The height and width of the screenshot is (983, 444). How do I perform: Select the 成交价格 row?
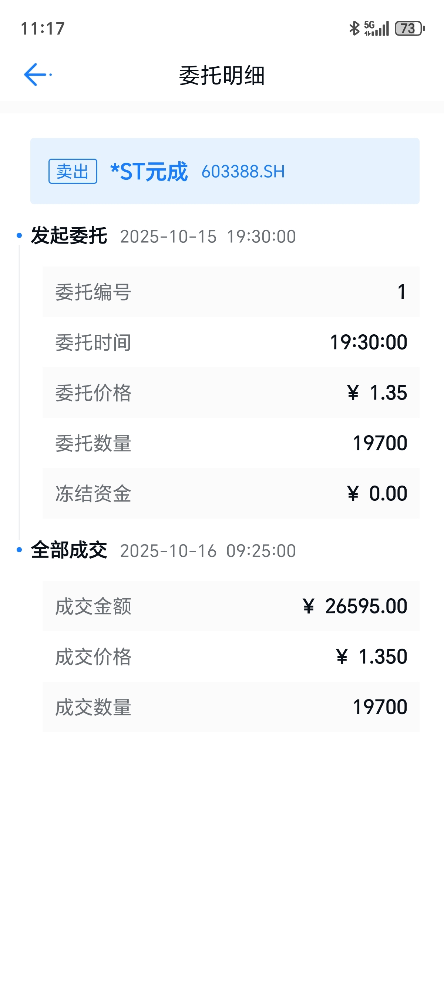point(231,657)
